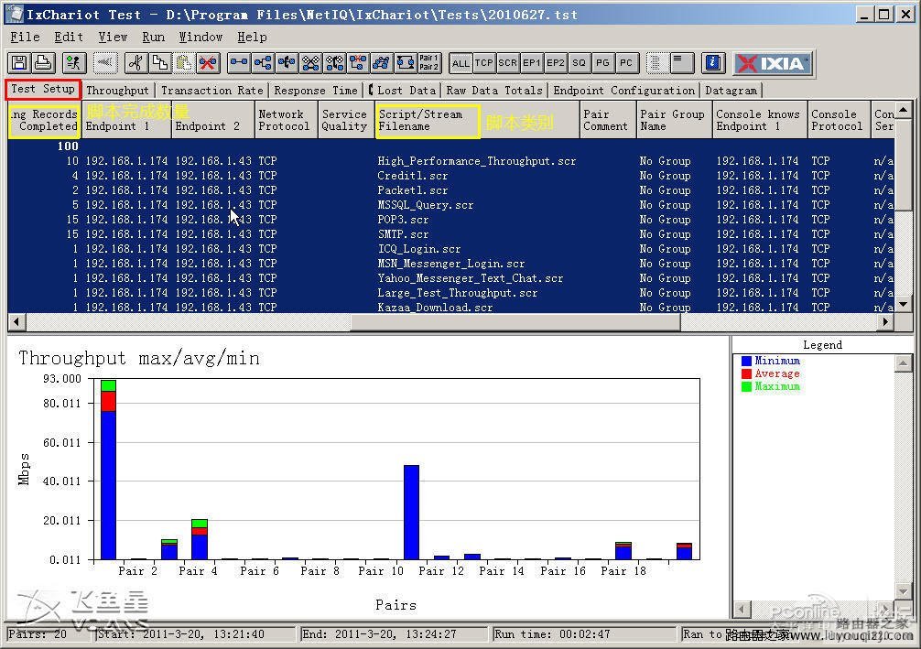Click the table's vertical scroll up arrow
921x649 pixels.
[x=903, y=109]
